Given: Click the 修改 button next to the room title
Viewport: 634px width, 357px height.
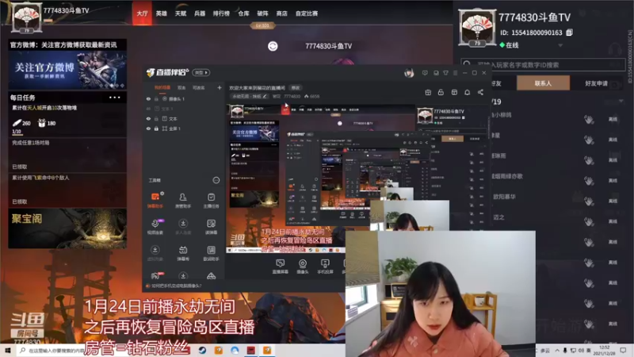Looking at the screenshot, I should point(296,88).
